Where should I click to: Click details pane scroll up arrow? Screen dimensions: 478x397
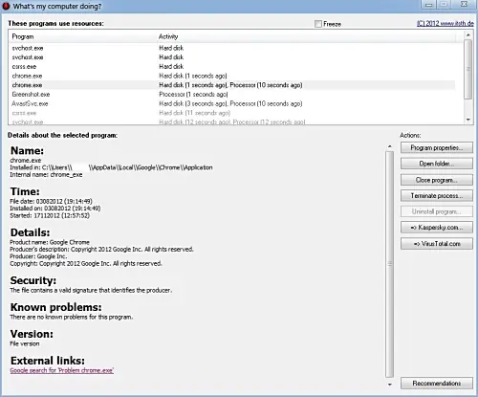click(390, 146)
